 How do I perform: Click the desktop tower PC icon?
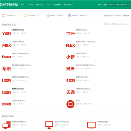pos(7,125)
